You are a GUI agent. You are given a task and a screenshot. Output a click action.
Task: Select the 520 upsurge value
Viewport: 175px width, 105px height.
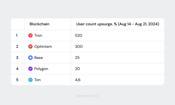click(79, 35)
